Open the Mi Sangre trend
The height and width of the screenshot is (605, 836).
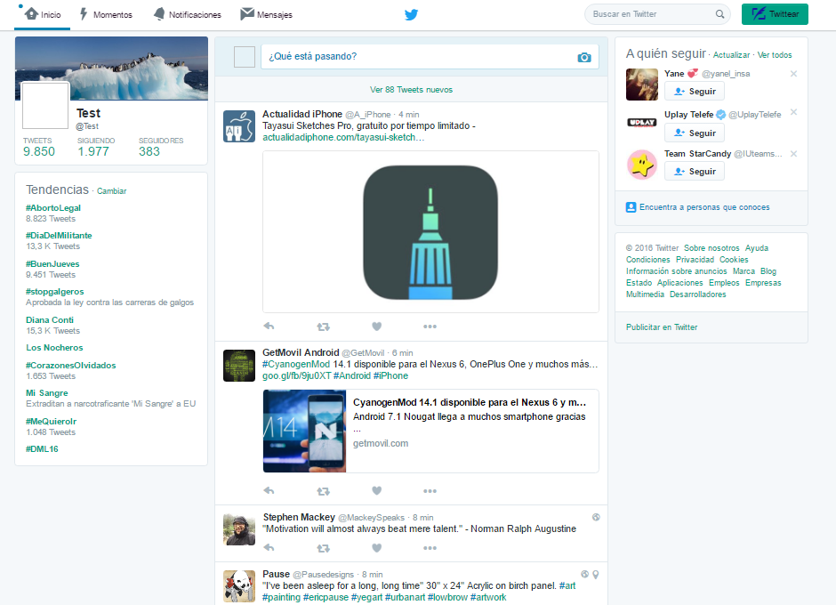coord(47,392)
